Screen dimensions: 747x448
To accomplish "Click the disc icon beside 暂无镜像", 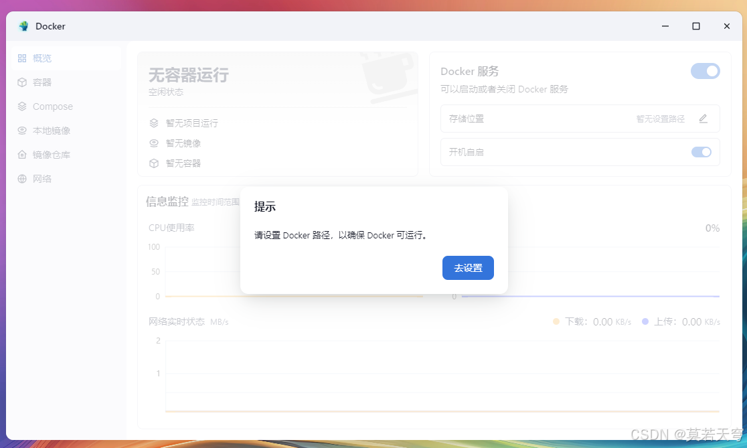I will [x=154, y=143].
